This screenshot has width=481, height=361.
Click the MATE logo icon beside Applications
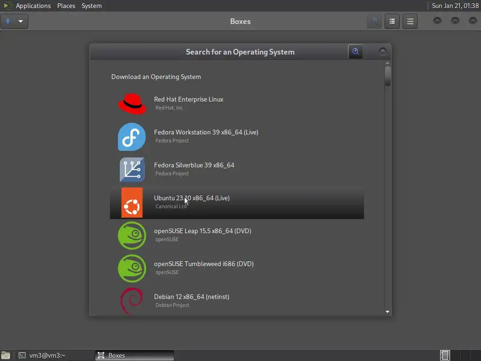(x=8, y=6)
